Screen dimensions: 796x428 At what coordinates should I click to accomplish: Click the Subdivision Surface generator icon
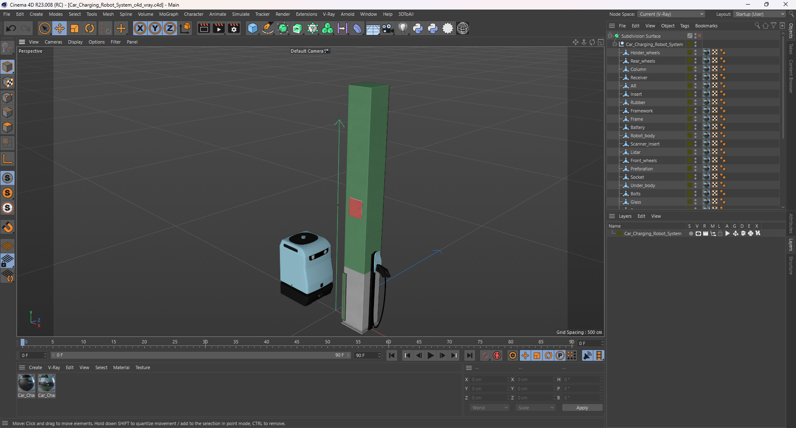click(x=283, y=28)
